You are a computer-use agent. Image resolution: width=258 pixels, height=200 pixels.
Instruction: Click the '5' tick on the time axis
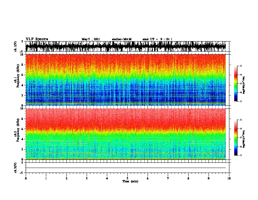(127, 178)
